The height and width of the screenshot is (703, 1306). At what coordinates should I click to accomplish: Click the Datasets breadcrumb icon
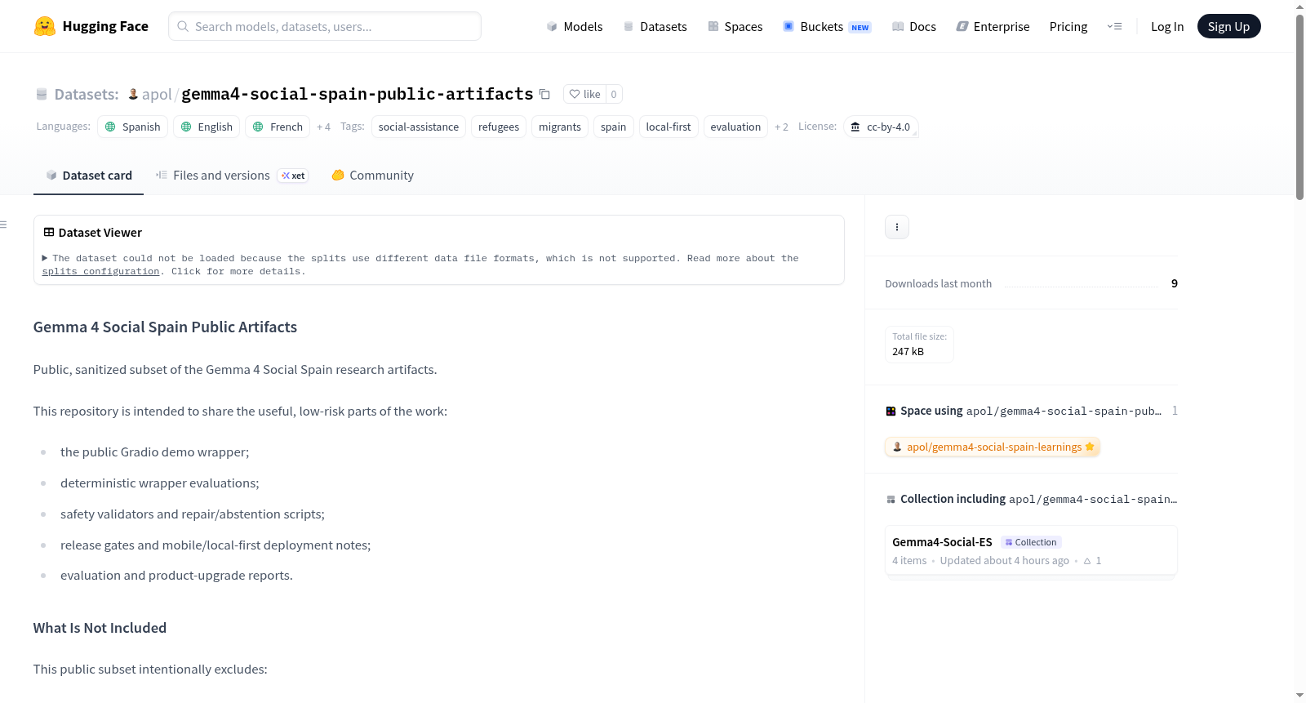pos(42,94)
